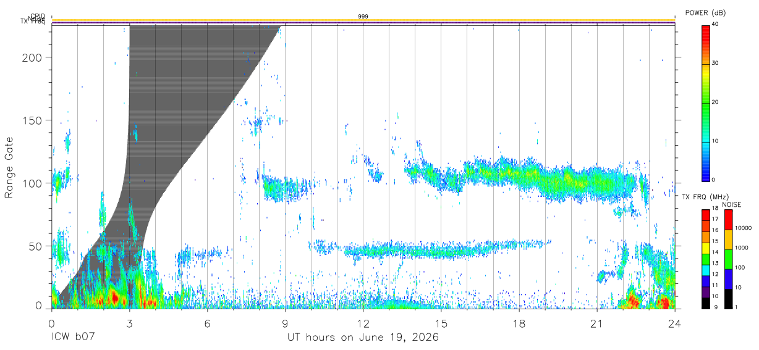This screenshot has width=759, height=350.
Task: Select hour 18 on the UT axis
Action: 519,323
